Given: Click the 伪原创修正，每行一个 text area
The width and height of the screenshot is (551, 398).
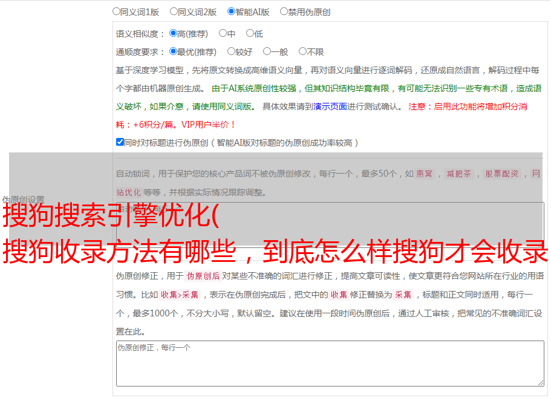Looking at the screenshot, I should (330, 364).
